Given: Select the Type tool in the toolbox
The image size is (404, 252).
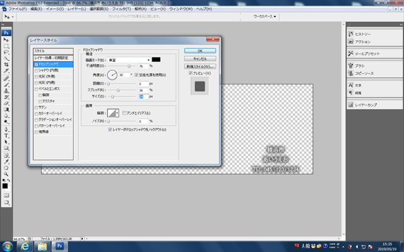Looking at the screenshot, I should pyautogui.click(x=6, y=135).
